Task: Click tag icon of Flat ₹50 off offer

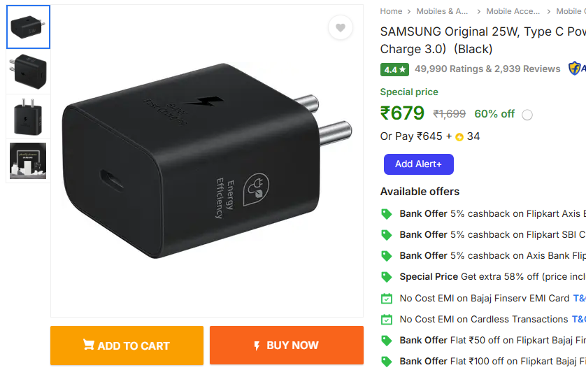Action: pyautogui.click(x=386, y=340)
